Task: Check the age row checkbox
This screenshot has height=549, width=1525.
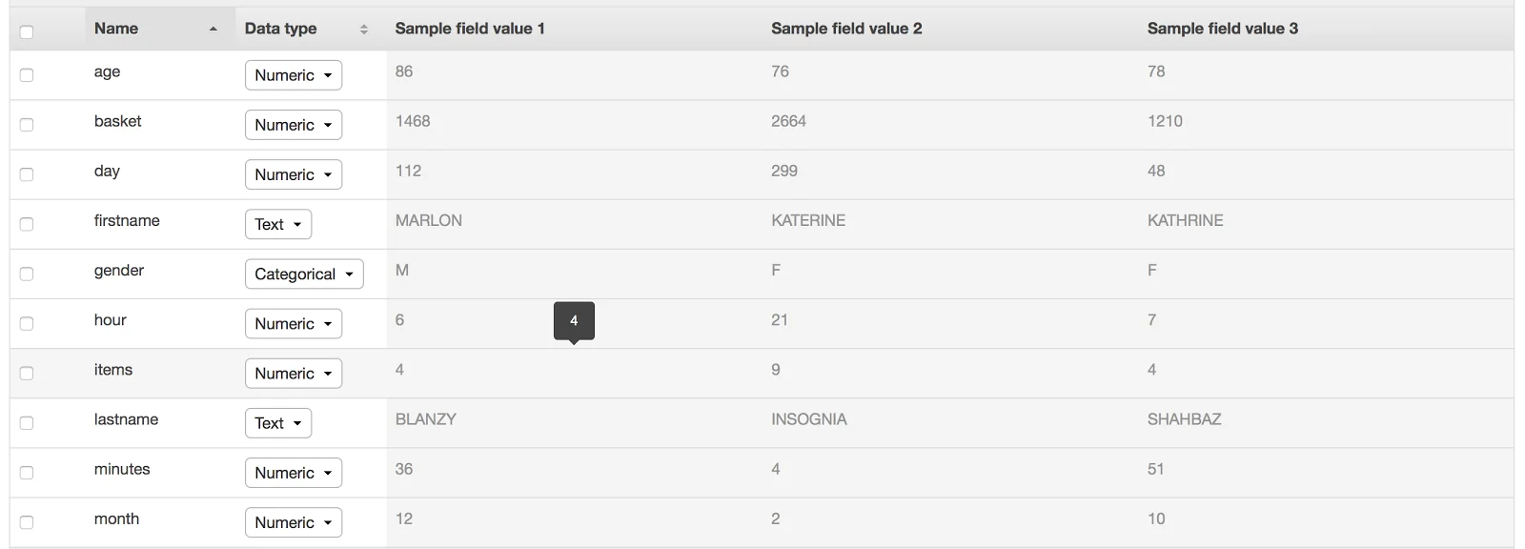Action: [27, 75]
